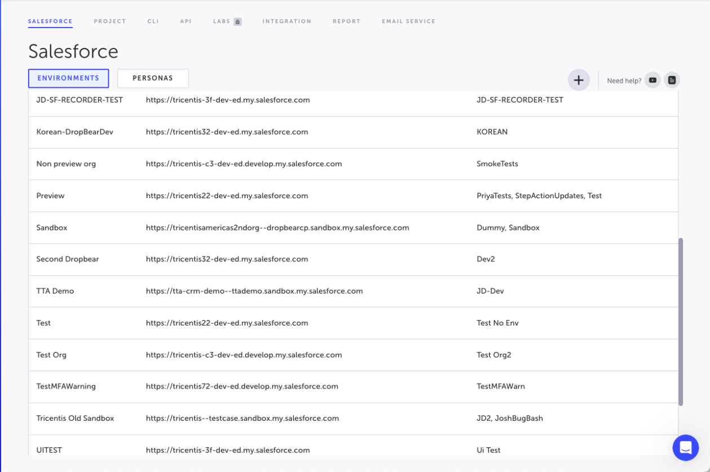Go to the CLI section
The height and width of the screenshot is (472, 710).
[x=153, y=21]
